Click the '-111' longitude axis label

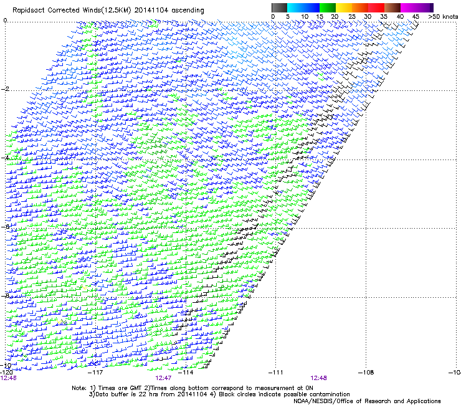click(275, 373)
